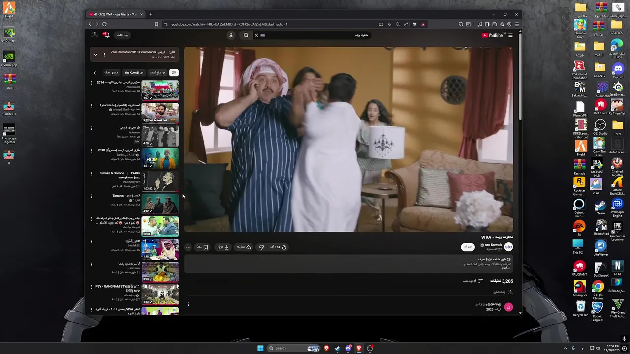This screenshot has height=354, width=630.
Task: Open the VALORANT desktop shortcut
Action: (x=579, y=269)
